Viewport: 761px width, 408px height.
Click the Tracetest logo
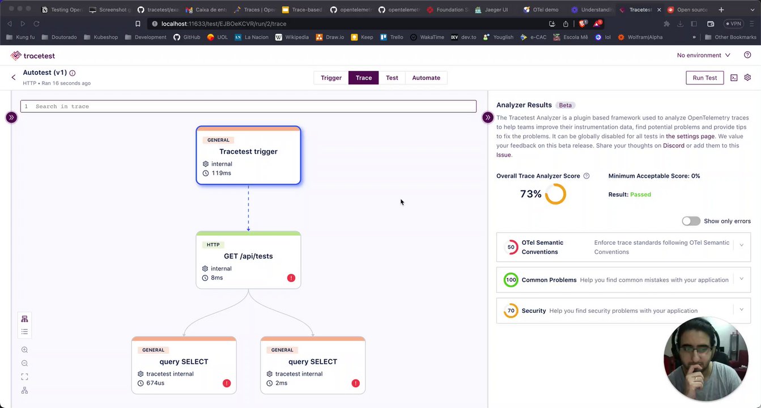pos(33,56)
